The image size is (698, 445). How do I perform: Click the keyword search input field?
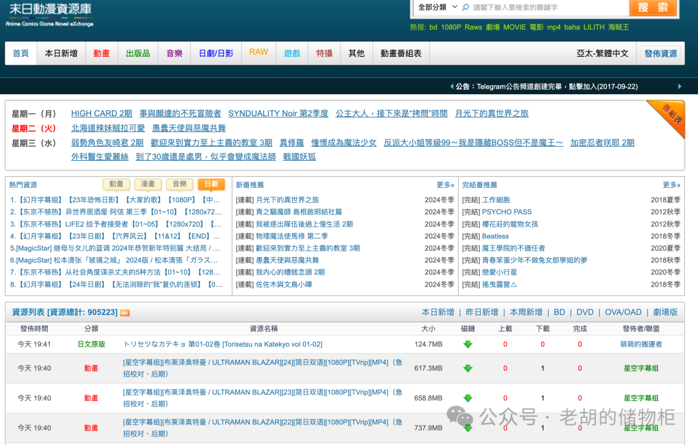tap(549, 8)
